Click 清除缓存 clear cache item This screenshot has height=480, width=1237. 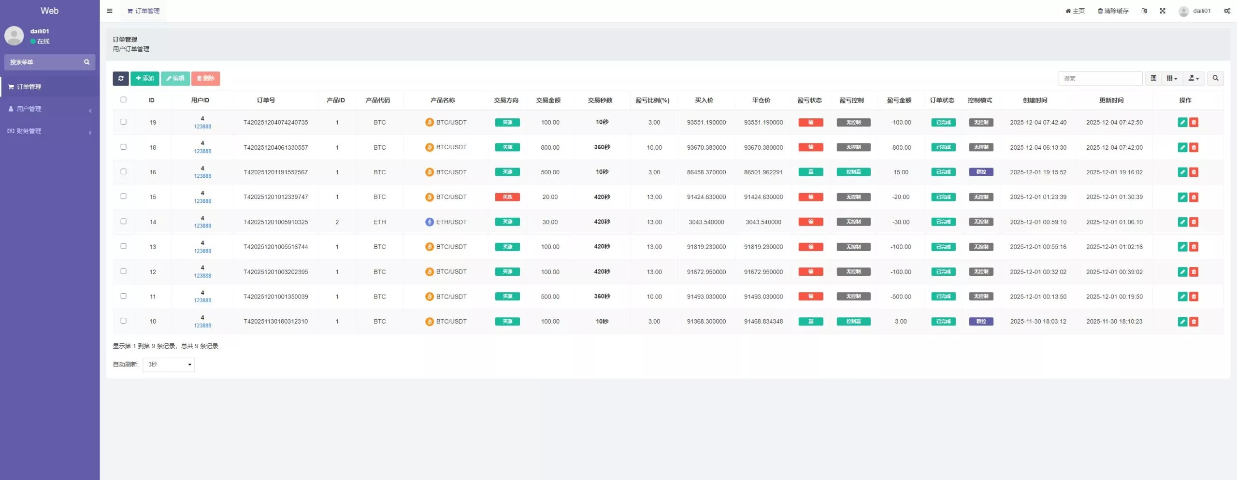(x=1113, y=11)
